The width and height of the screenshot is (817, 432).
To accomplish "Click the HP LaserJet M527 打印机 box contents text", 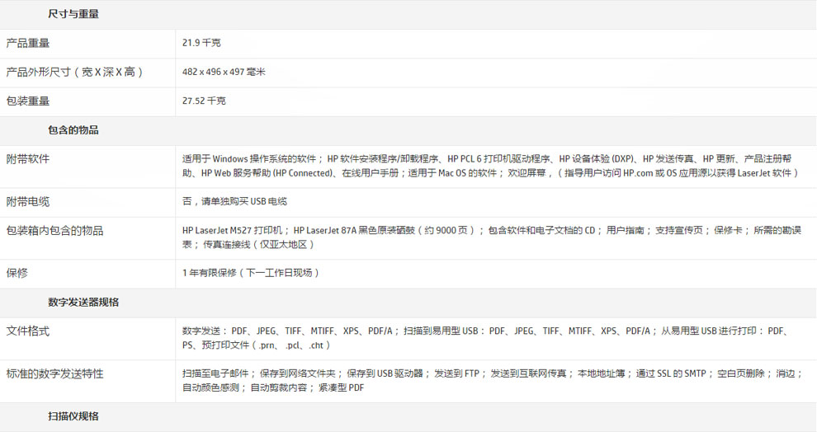I will [492, 237].
